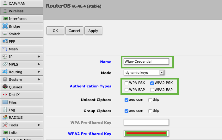Image resolution: width=222 pixels, height=140 pixels.
Task: Click the PPP icon in sidebar
Action: 5,41
